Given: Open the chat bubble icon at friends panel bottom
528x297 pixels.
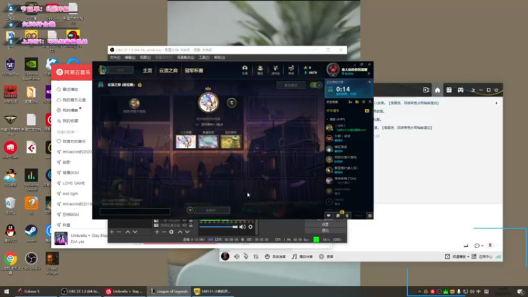Looking at the screenshot, I should click(x=329, y=216).
